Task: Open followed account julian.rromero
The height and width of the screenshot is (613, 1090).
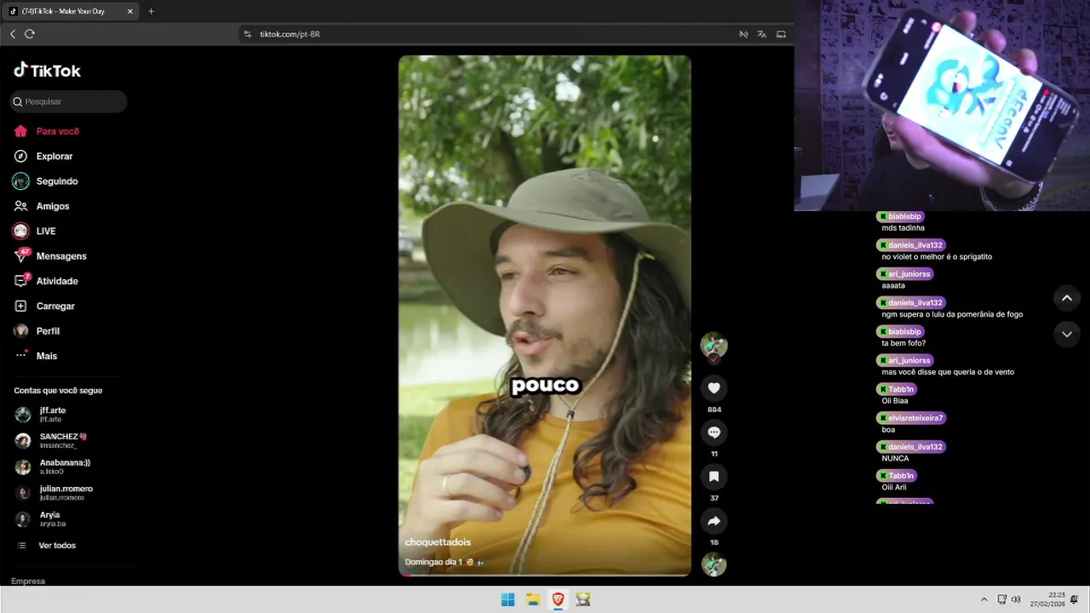Action: (x=54, y=493)
